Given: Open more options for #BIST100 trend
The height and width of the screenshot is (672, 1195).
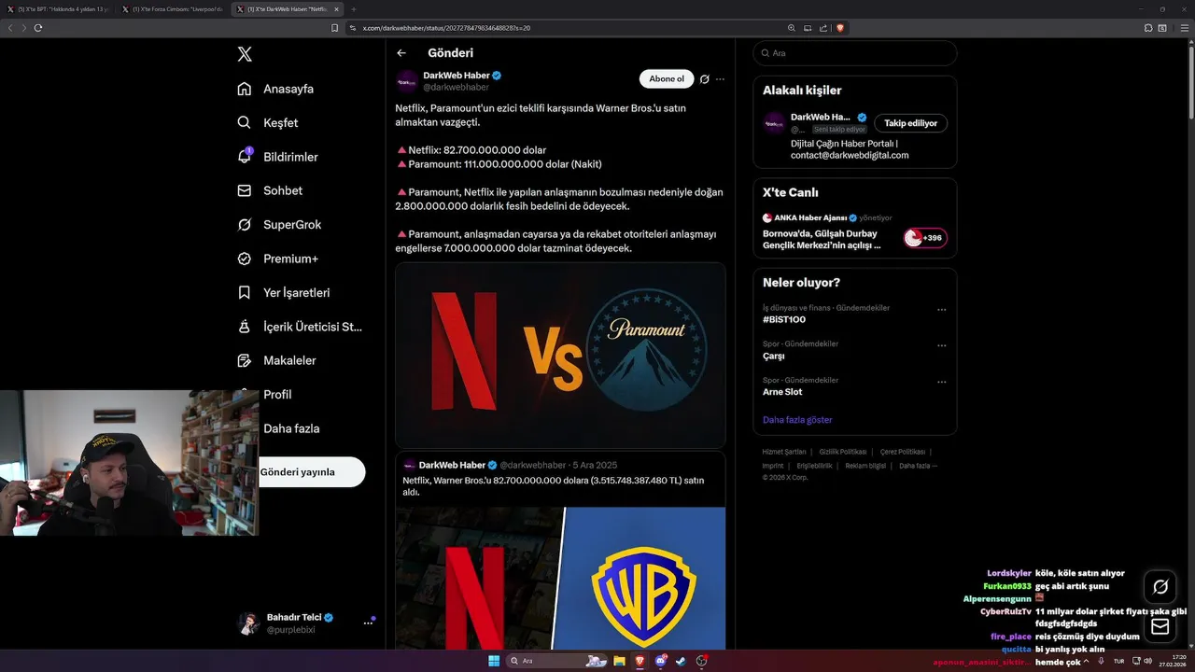Looking at the screenshot, I should pos(941,310).
